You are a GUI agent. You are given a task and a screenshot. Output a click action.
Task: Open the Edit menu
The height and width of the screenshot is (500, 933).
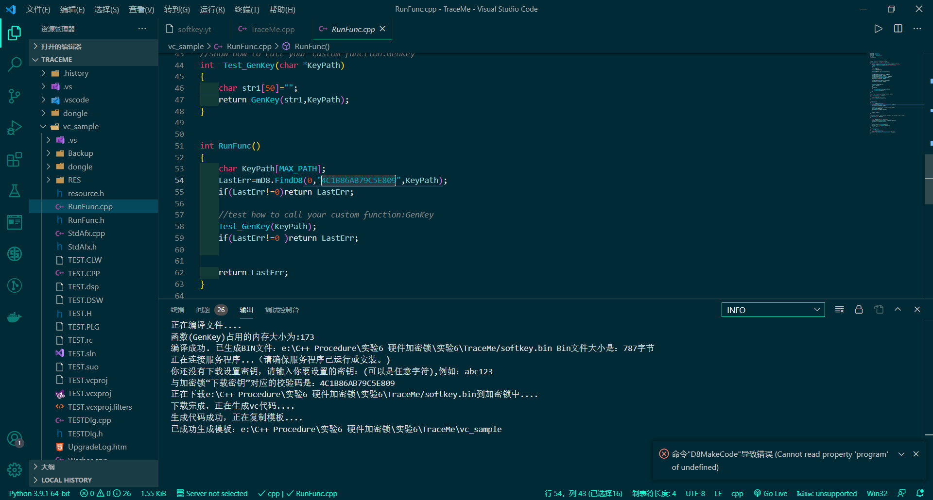click(x=72, y=9)
